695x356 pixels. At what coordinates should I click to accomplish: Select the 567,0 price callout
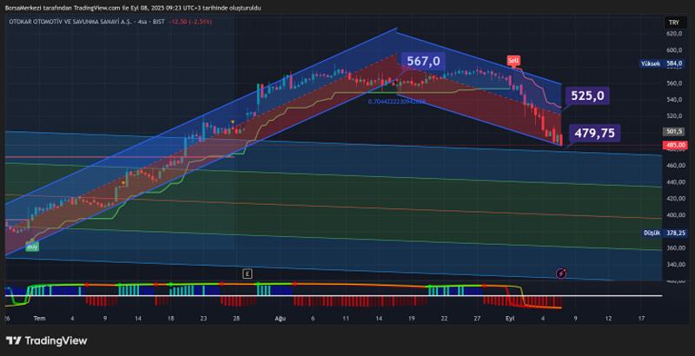click(x=423, y=61)
